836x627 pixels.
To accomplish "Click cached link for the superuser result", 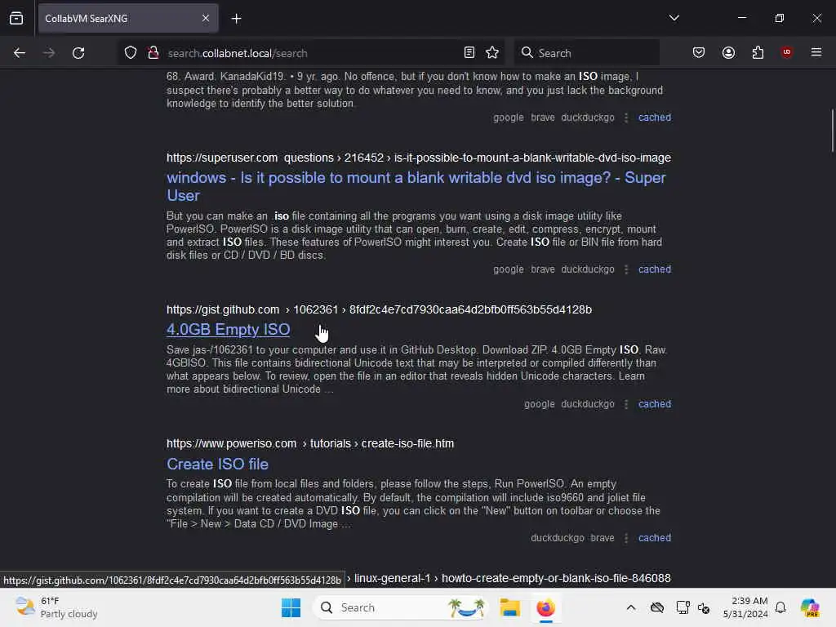I will pyautogui.click(x=655, y=269).
